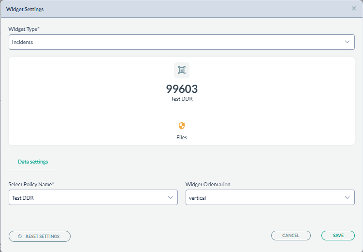Click the circular reset arrow icon
Image resolution: width=363 pixels, height=252 pixels.
point(20,236)
